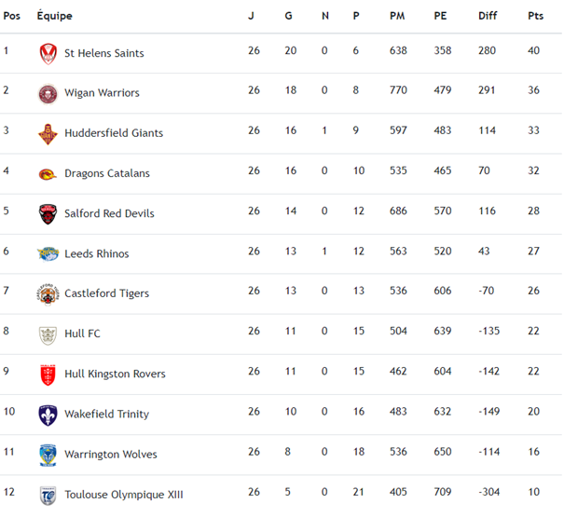
Task: Click the Leeds Rhinos logo icon
Action: 48,253
